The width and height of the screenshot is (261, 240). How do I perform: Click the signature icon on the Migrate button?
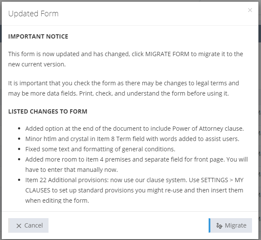click(219, 226)
